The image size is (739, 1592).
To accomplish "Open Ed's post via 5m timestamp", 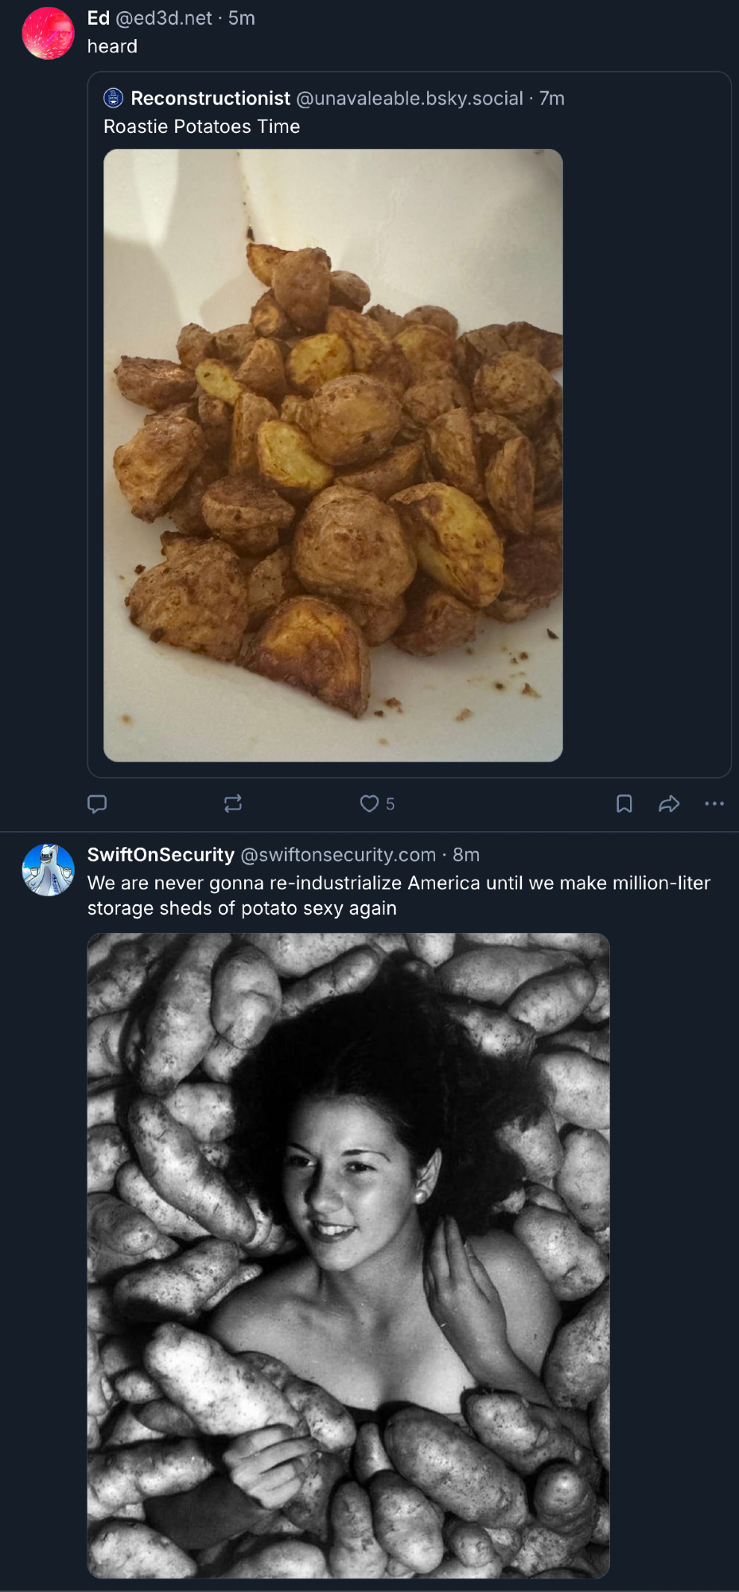I will [242, 18].
